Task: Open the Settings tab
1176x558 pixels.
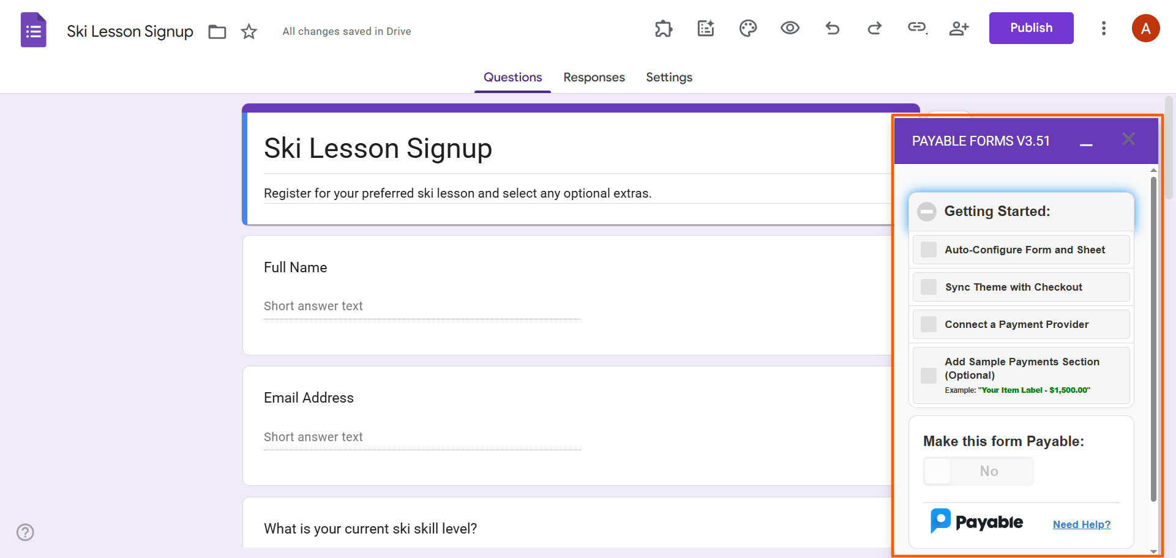Action: pyautogui.click(x=669, y=77)
